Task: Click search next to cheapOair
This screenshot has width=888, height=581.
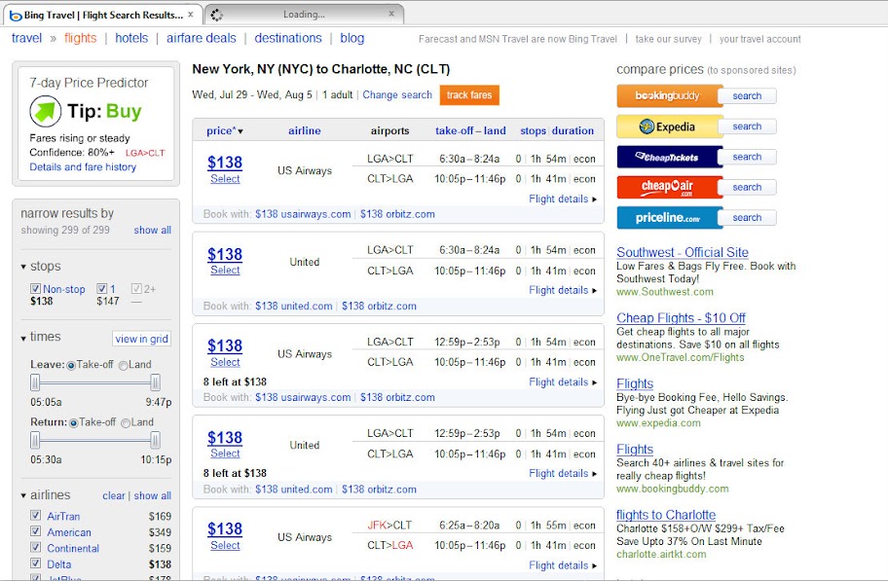Action: tap(747, 188)
